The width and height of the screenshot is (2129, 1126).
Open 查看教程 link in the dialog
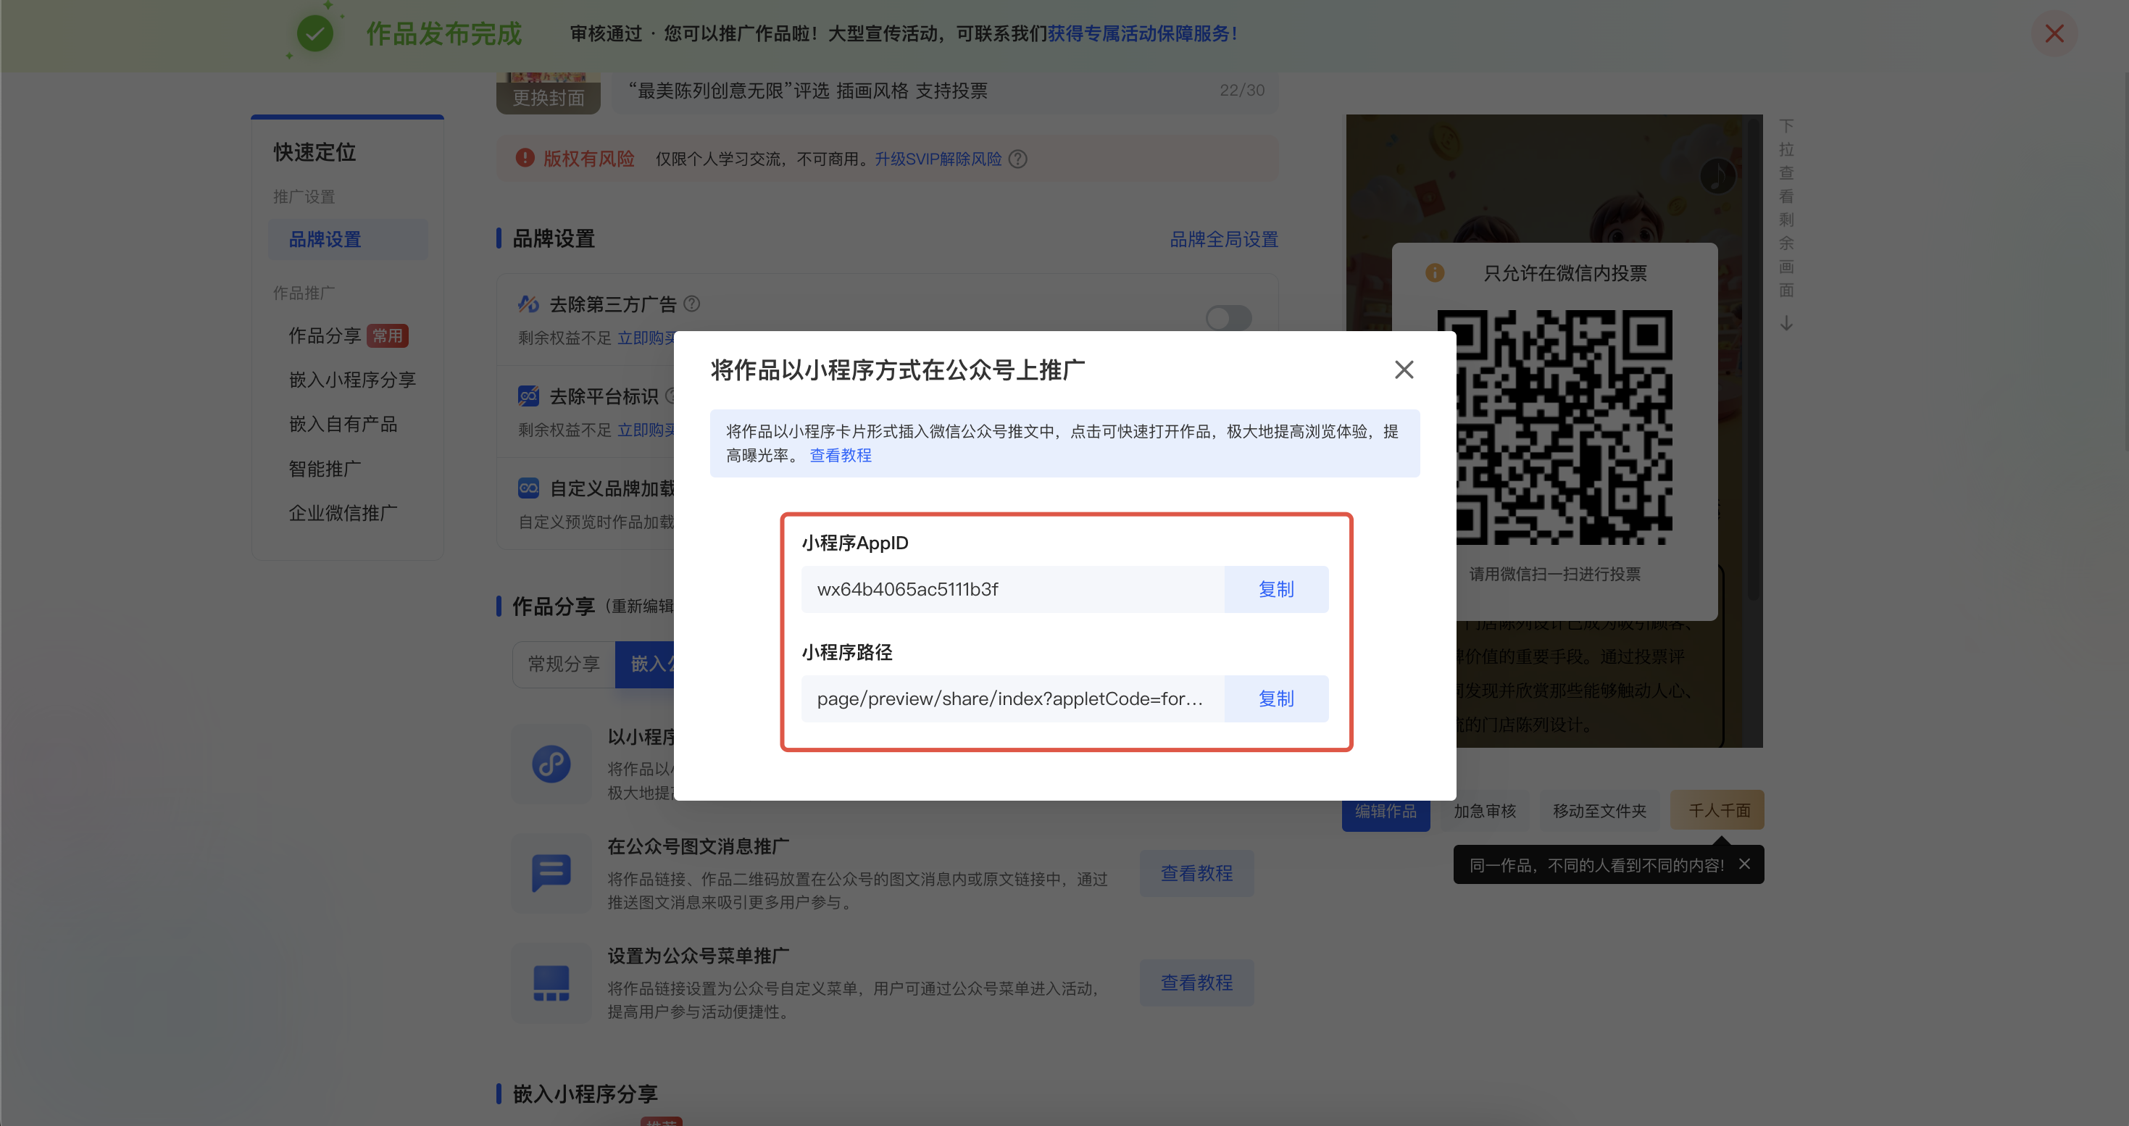pos(840,455)
